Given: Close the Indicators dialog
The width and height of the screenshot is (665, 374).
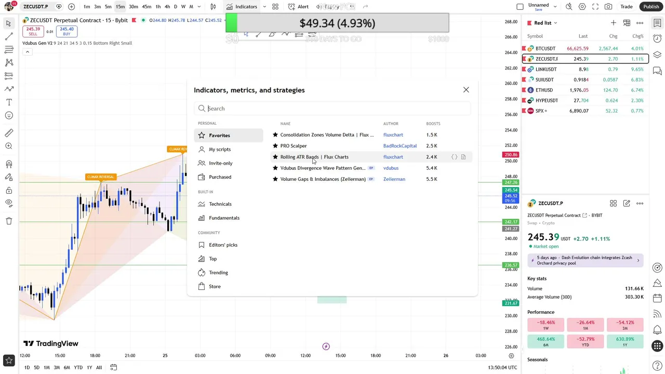Looking at the screenshot, I should click(x=466, y=90).
